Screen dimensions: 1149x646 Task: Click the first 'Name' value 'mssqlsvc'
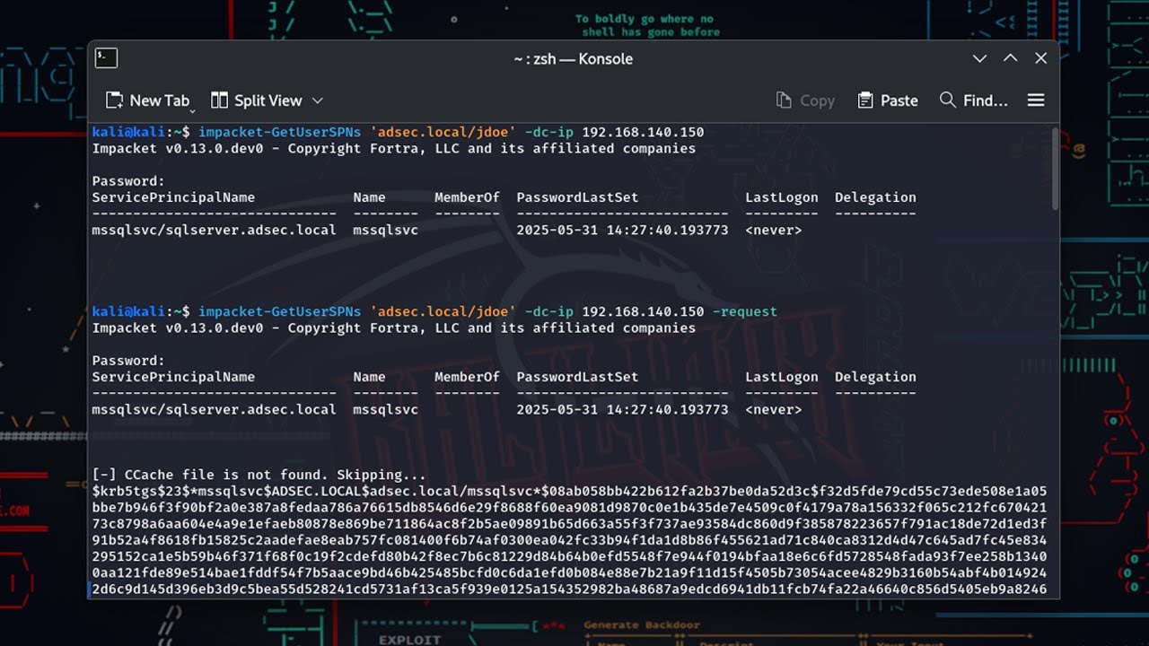coord(386,231)
